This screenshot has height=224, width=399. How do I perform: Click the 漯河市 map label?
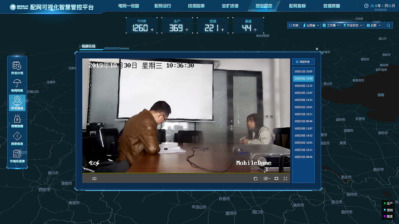tap(231, 213)
